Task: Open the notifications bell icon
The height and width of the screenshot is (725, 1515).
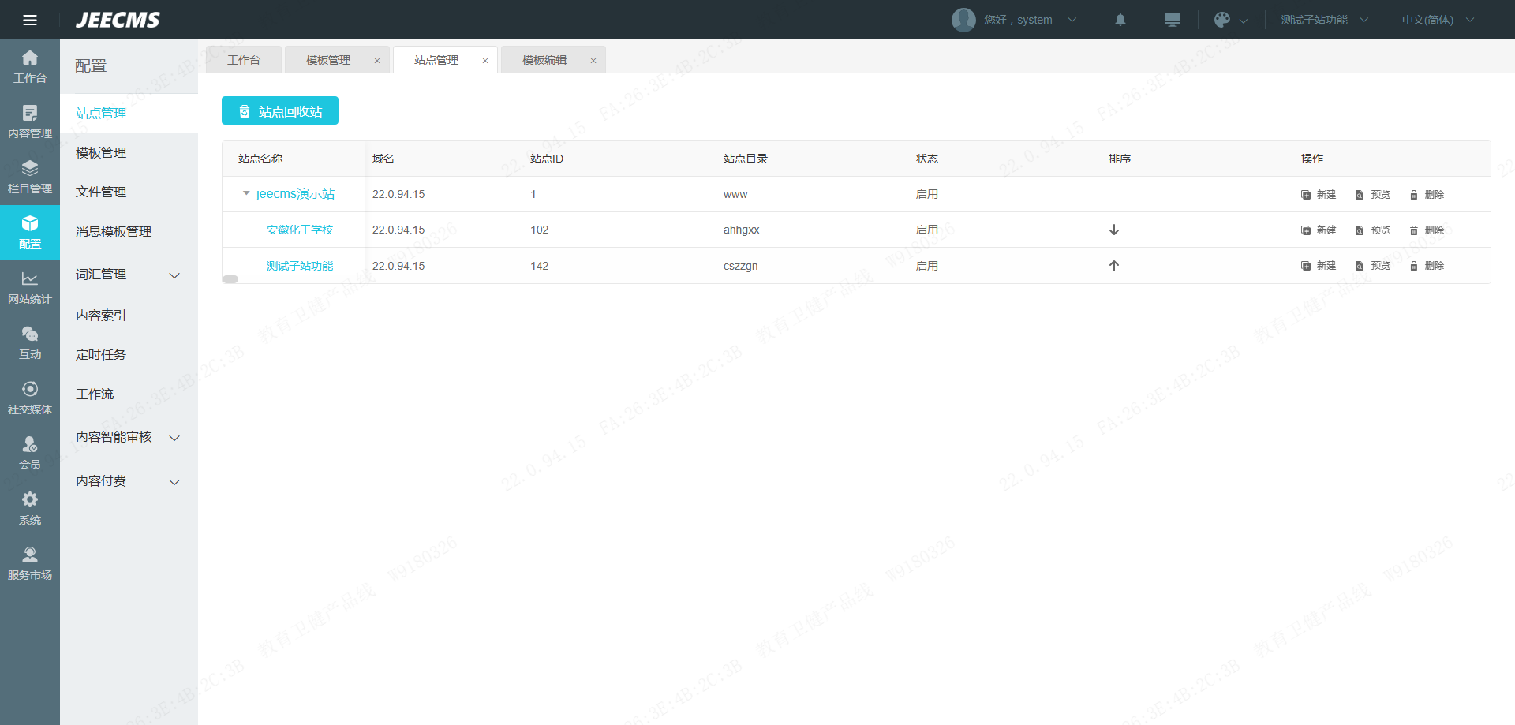Action: [1120, 20]
